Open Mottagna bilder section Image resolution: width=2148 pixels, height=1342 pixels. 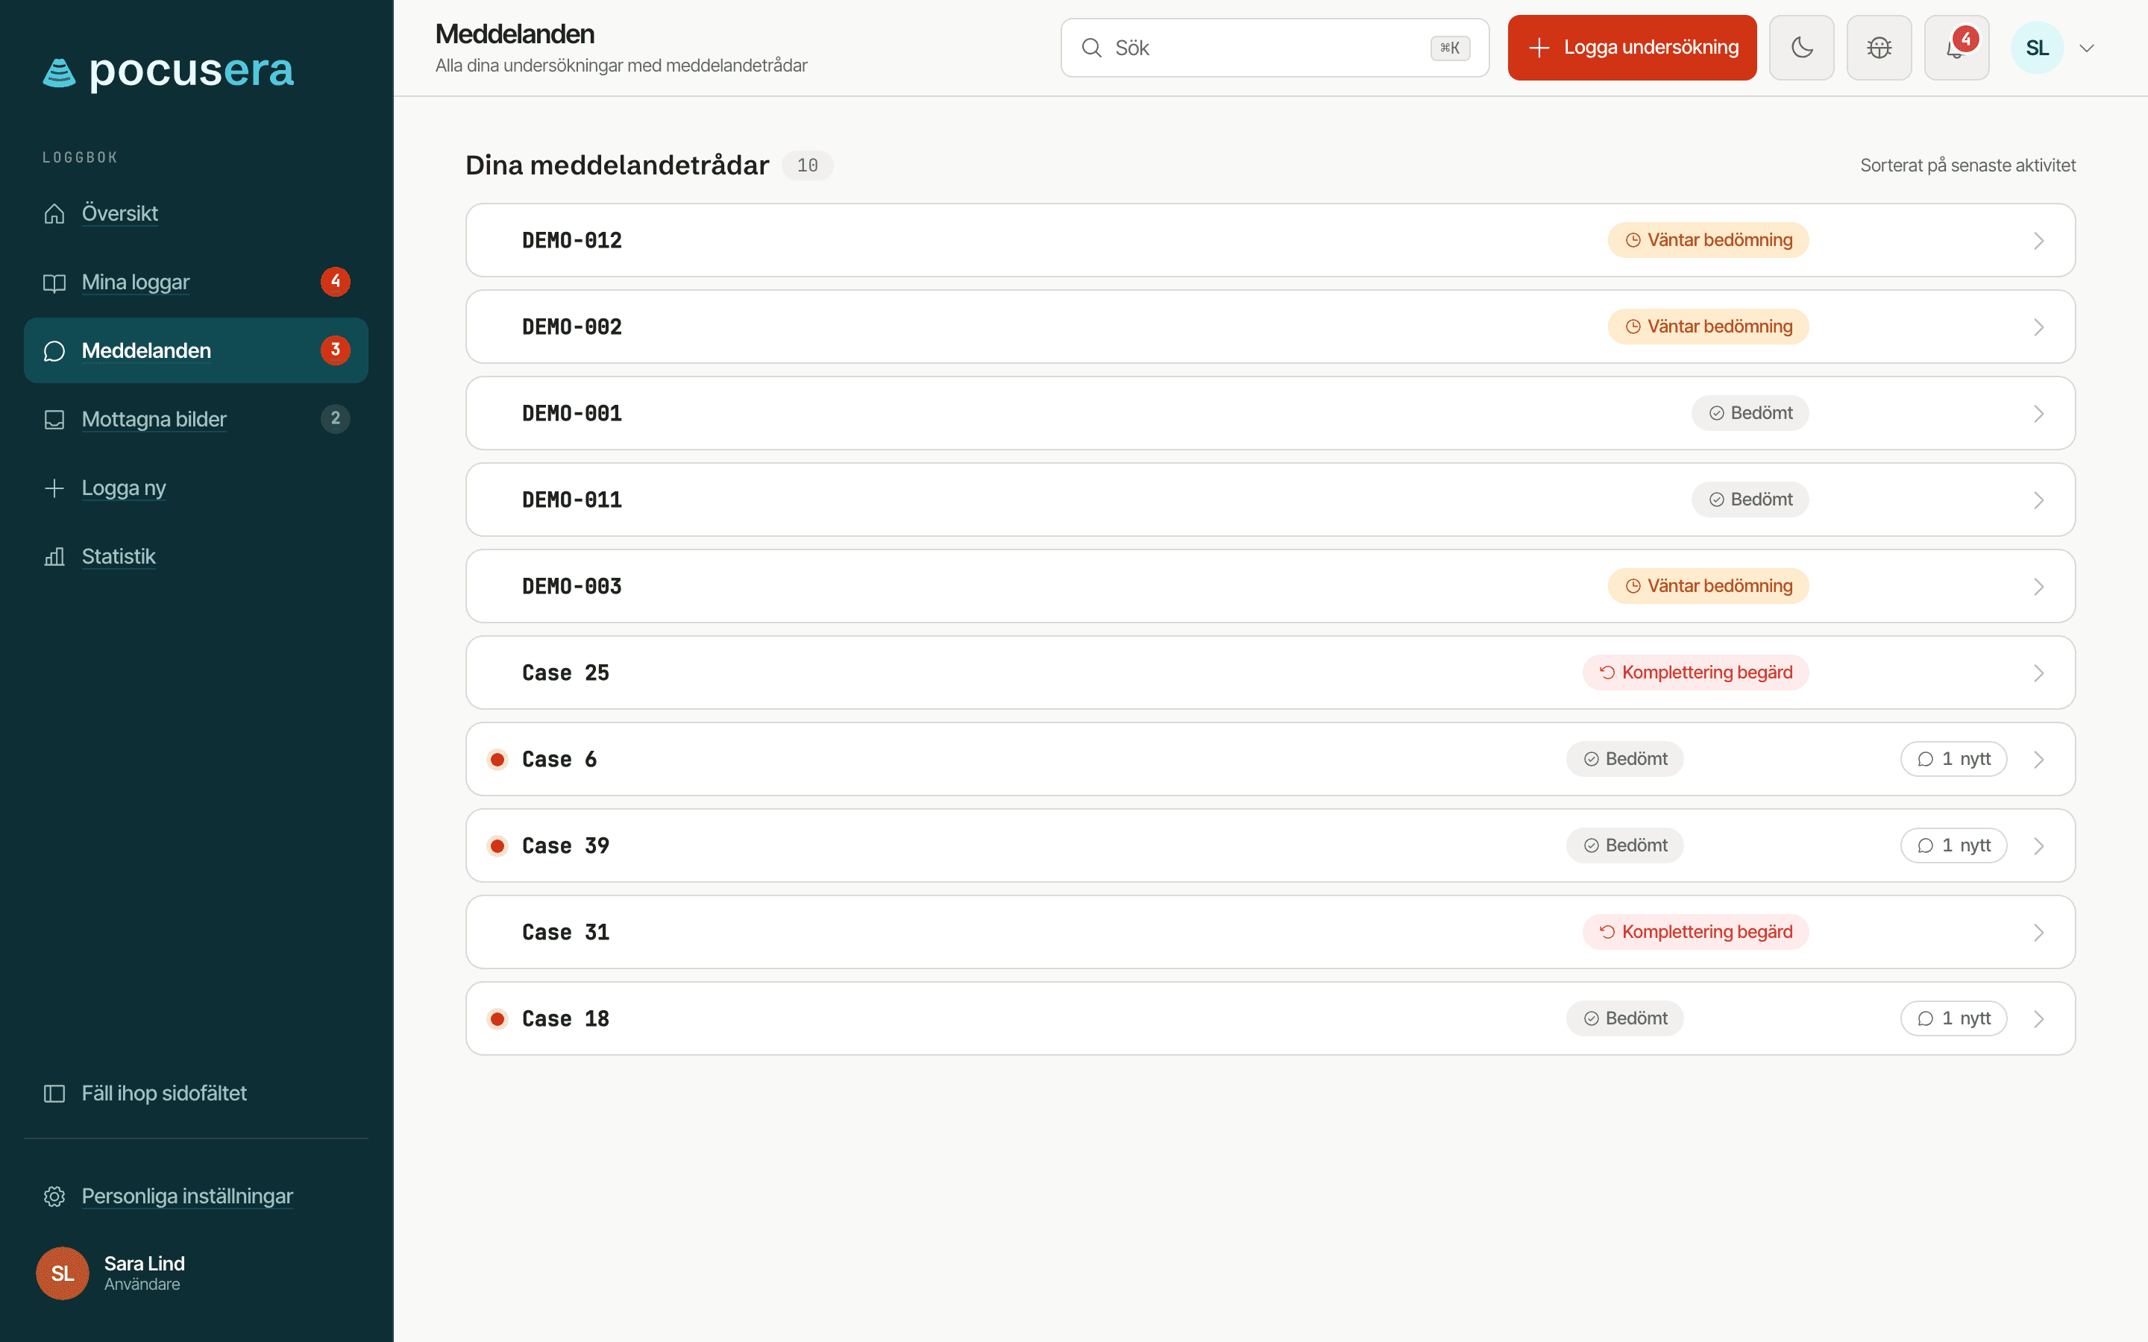(x=195, y=419)
